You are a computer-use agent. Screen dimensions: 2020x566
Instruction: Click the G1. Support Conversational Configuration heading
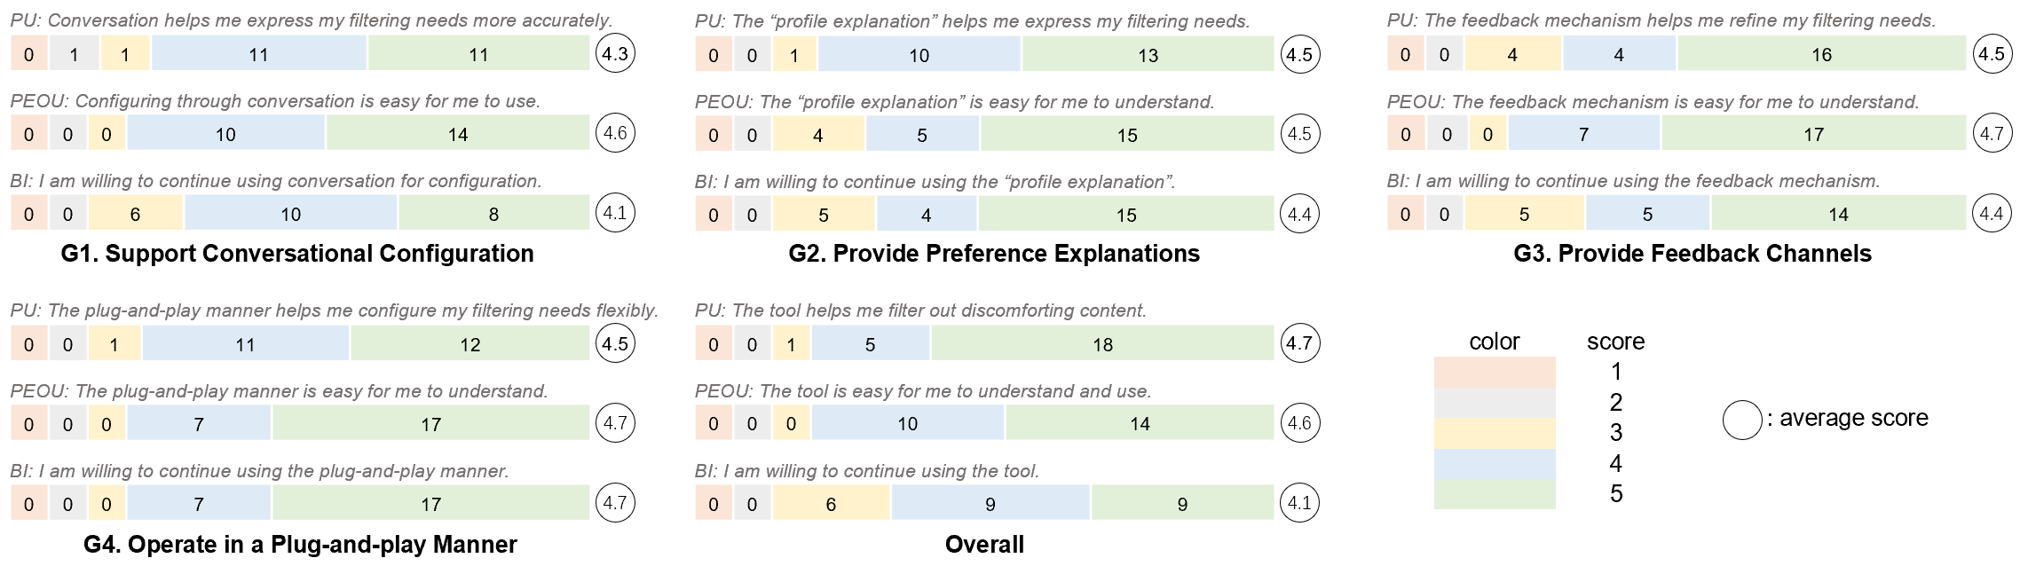[297, 254]
